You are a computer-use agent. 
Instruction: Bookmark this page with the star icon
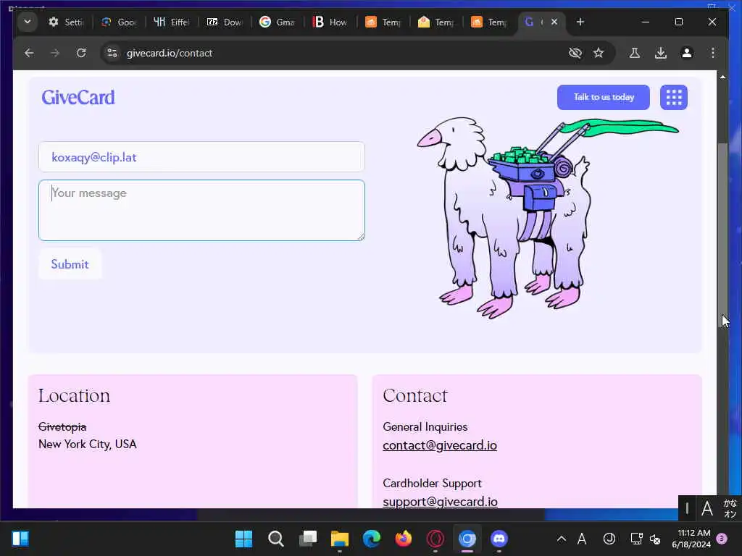point(599,53)
